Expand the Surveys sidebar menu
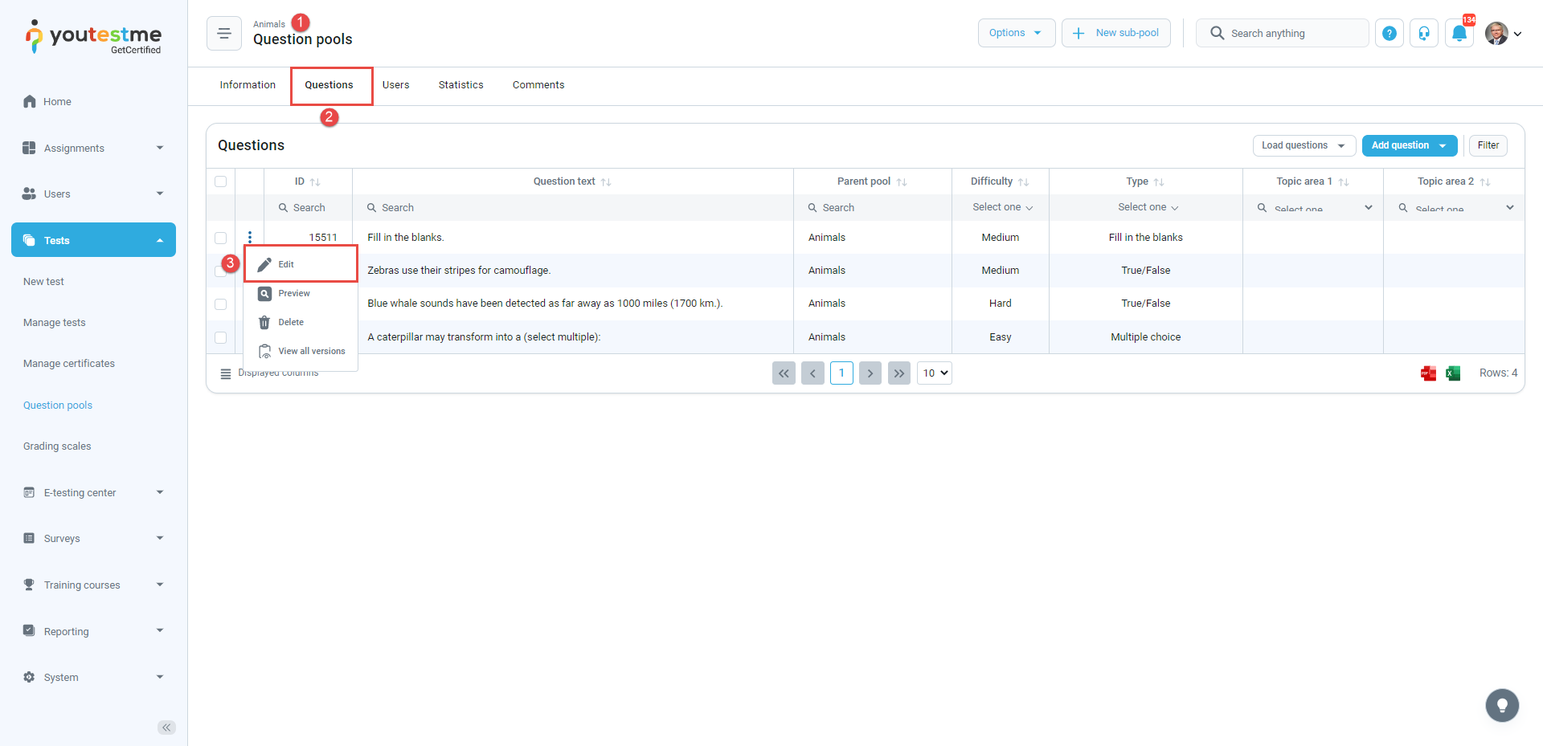This screenshot has height=746, width=1543. [x=93, y=538]
